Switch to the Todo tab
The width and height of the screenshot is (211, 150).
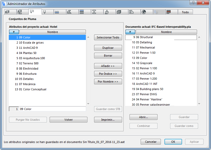coord(185,12)
